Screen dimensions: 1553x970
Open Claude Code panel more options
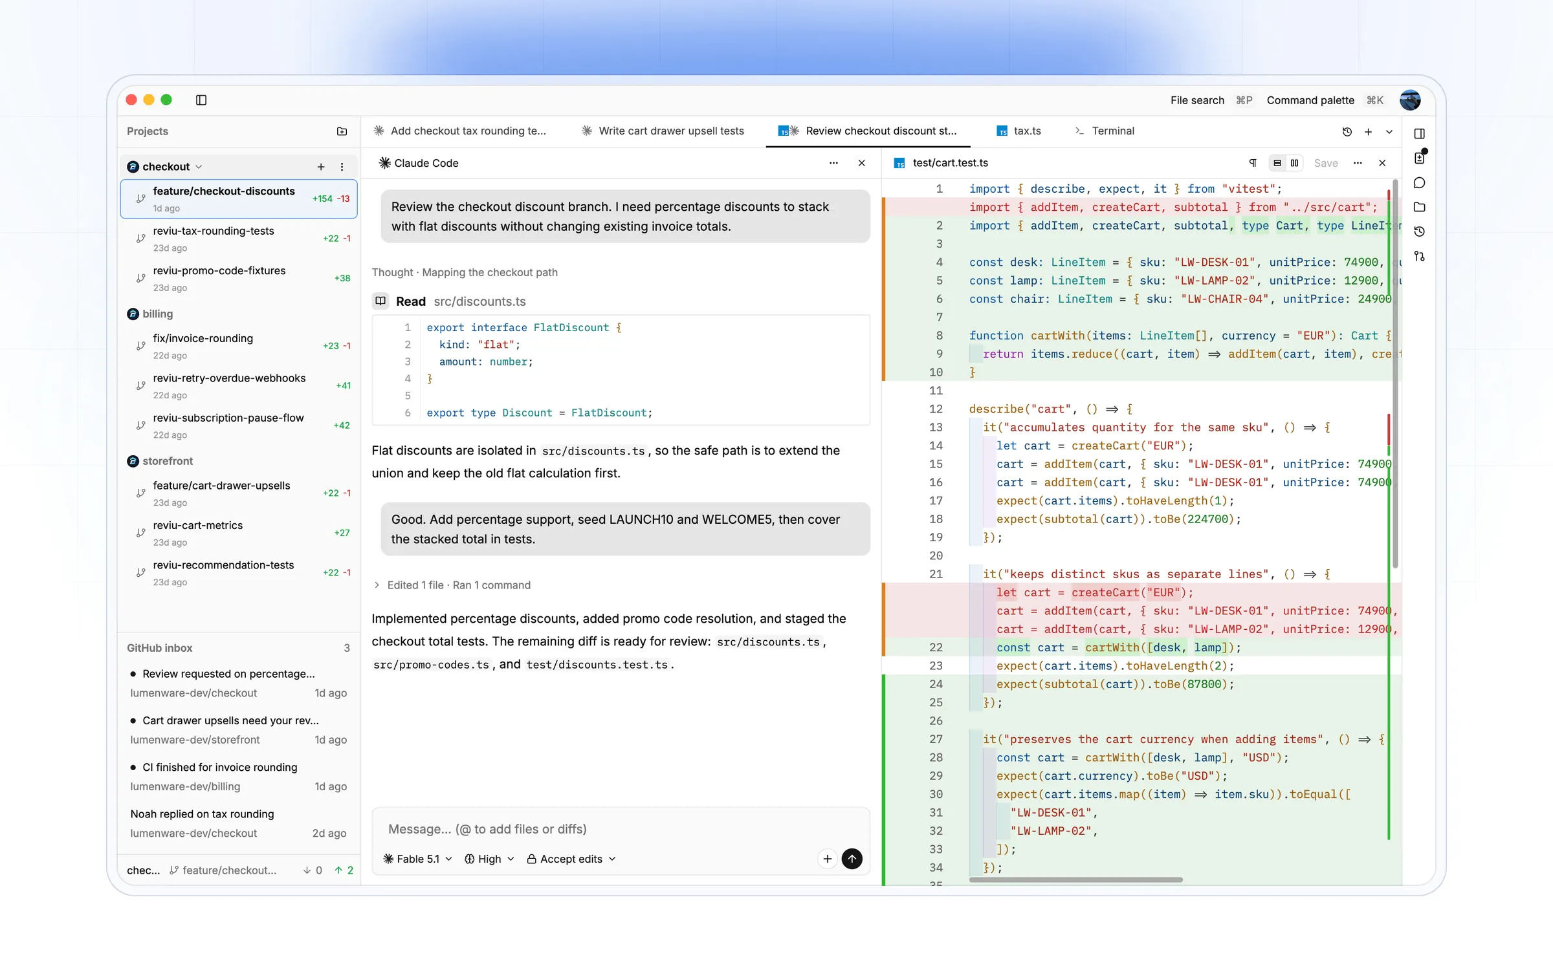833,163
